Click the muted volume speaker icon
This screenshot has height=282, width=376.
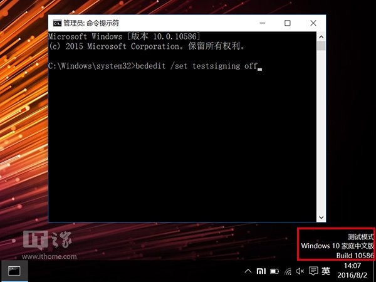pos(300,271)
